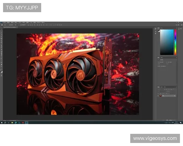The image size is (183, 146).
Task: Click the Photoshop icon in the taskbar
Action: point(27,123)
